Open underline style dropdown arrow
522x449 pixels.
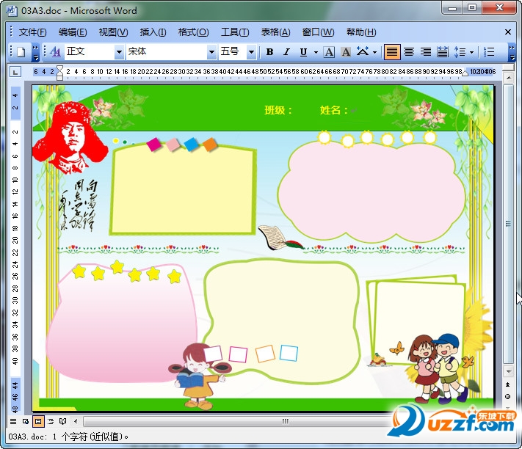click(x=316, y=52)
